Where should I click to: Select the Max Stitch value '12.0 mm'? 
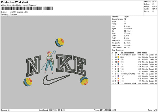[x=127, y=40]
